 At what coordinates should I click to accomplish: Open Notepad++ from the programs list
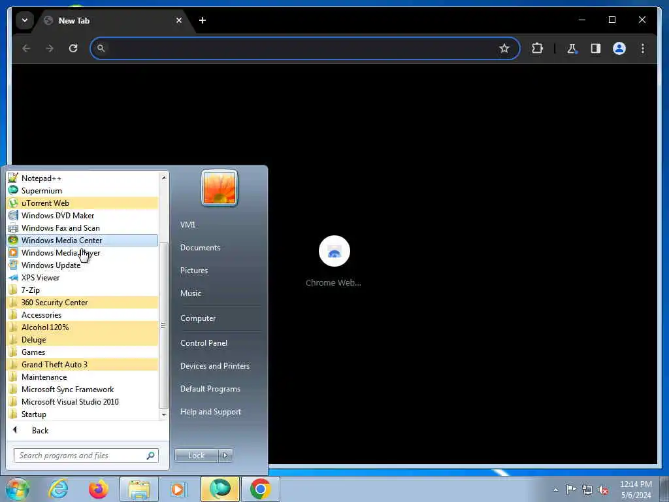(x=82, y=178)
